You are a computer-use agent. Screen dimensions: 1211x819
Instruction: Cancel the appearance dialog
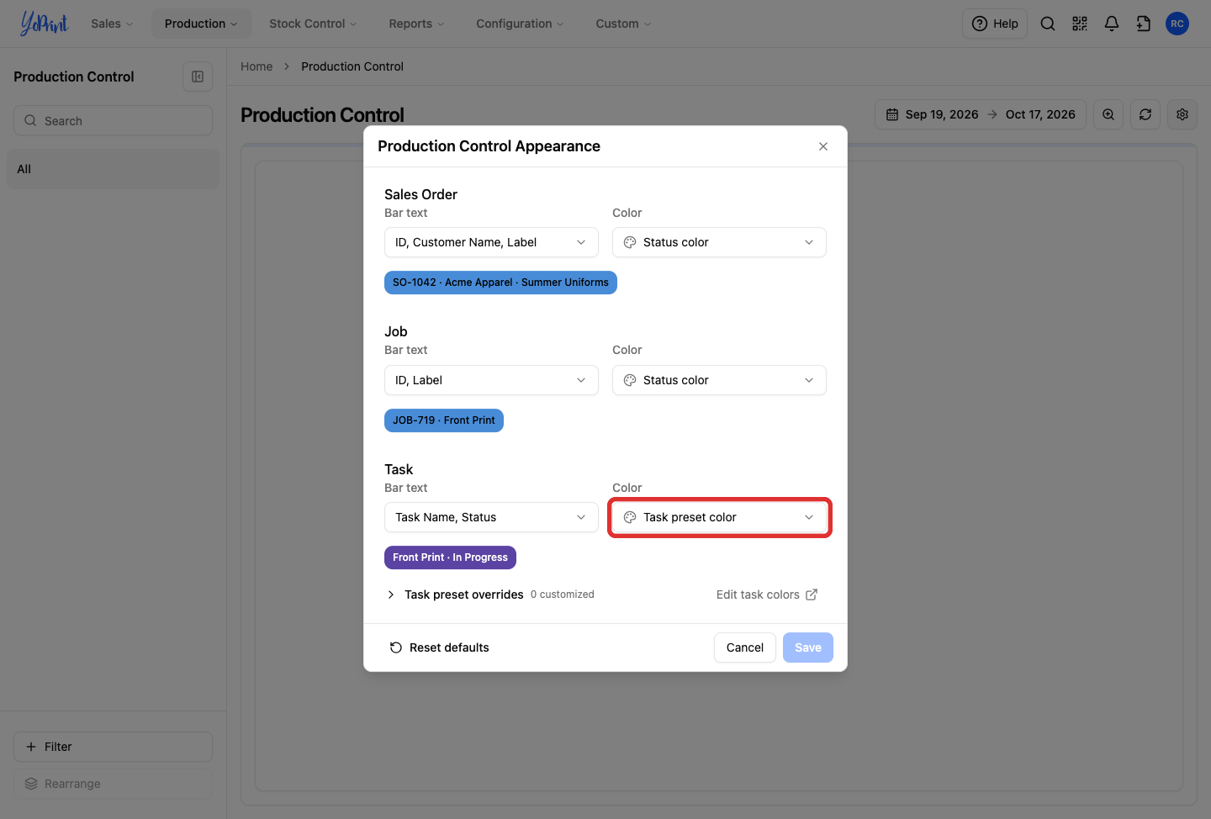click(745, 647)
